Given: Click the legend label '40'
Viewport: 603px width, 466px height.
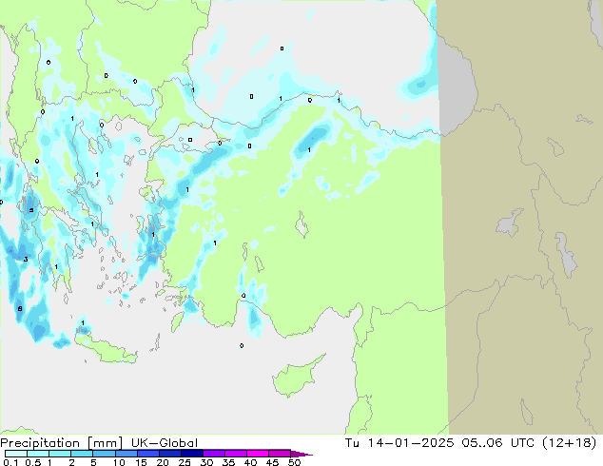Looking at the screenshot, I should [250, 462].
